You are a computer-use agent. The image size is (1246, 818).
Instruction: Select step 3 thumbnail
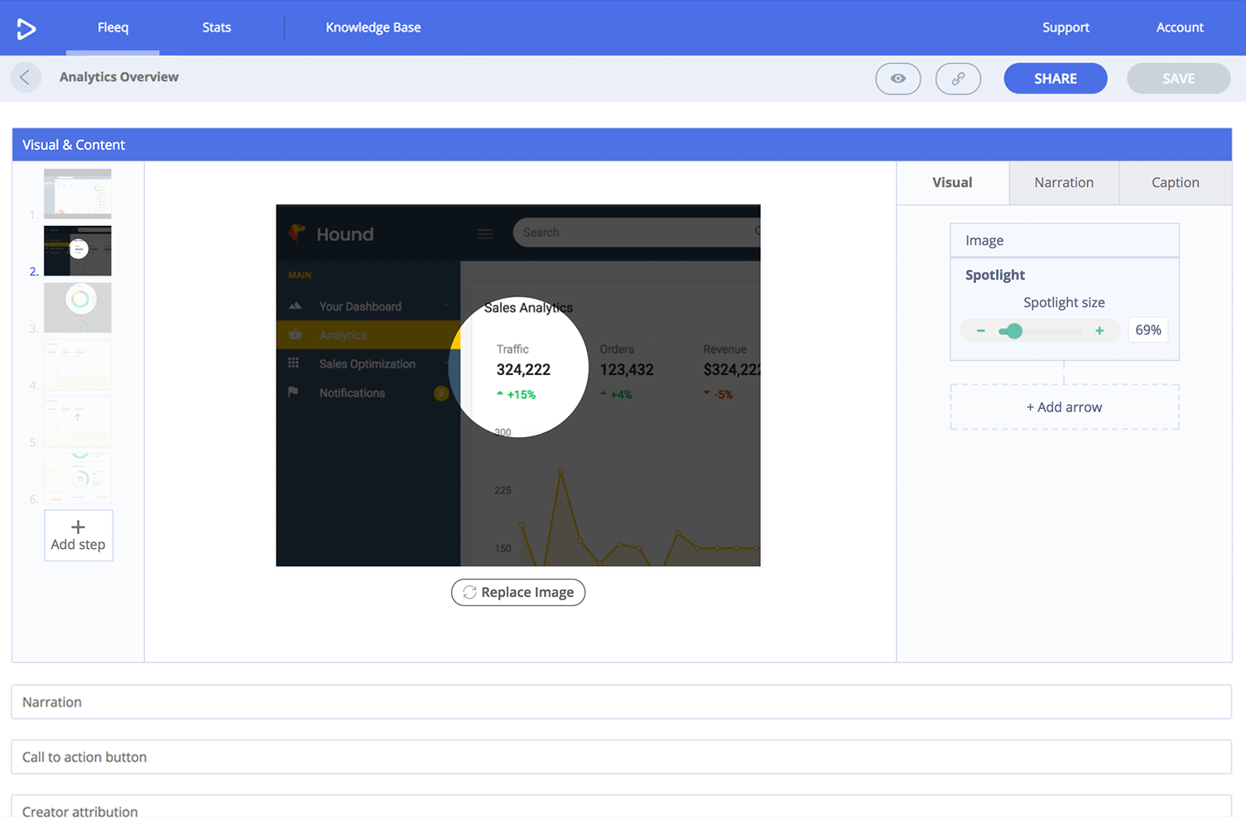click(x=78, y=307)
